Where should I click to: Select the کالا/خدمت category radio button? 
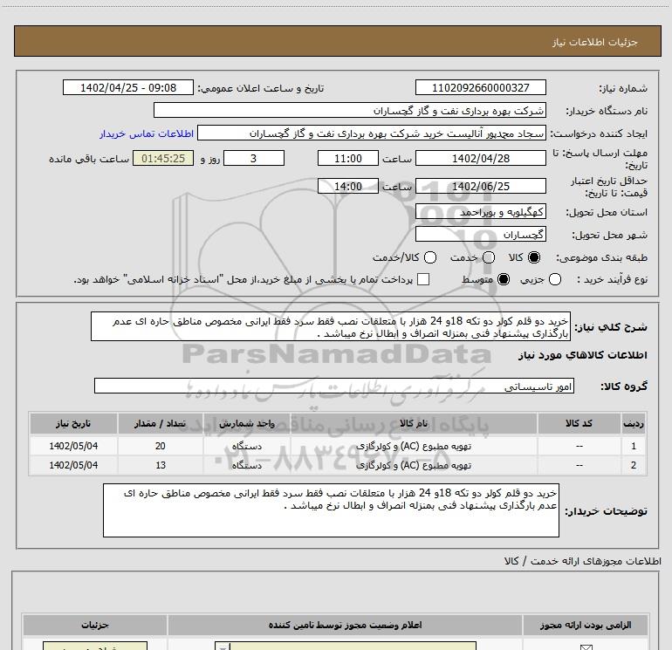click(x=430, y=257)
